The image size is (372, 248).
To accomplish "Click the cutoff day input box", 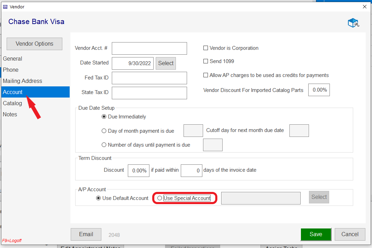I will click(x=299, y=131).
